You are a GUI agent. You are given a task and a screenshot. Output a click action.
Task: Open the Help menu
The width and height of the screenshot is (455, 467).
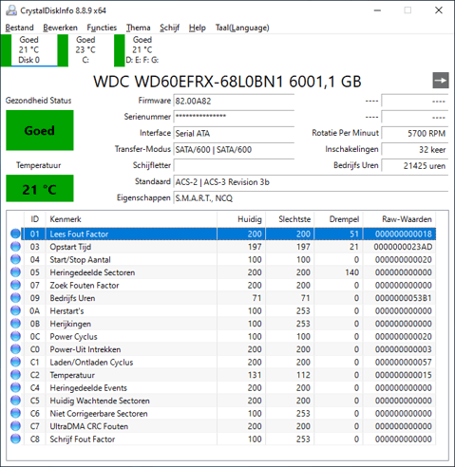point(198,28)
